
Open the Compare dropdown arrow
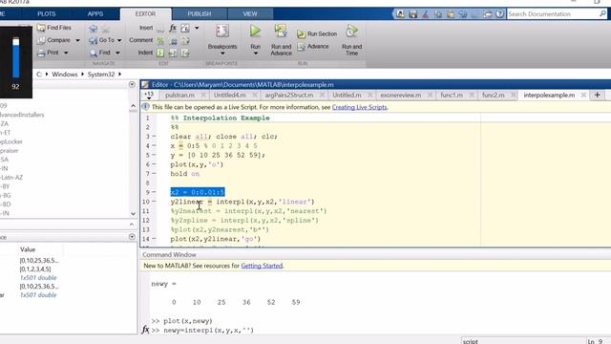click(x=77, y=40)
